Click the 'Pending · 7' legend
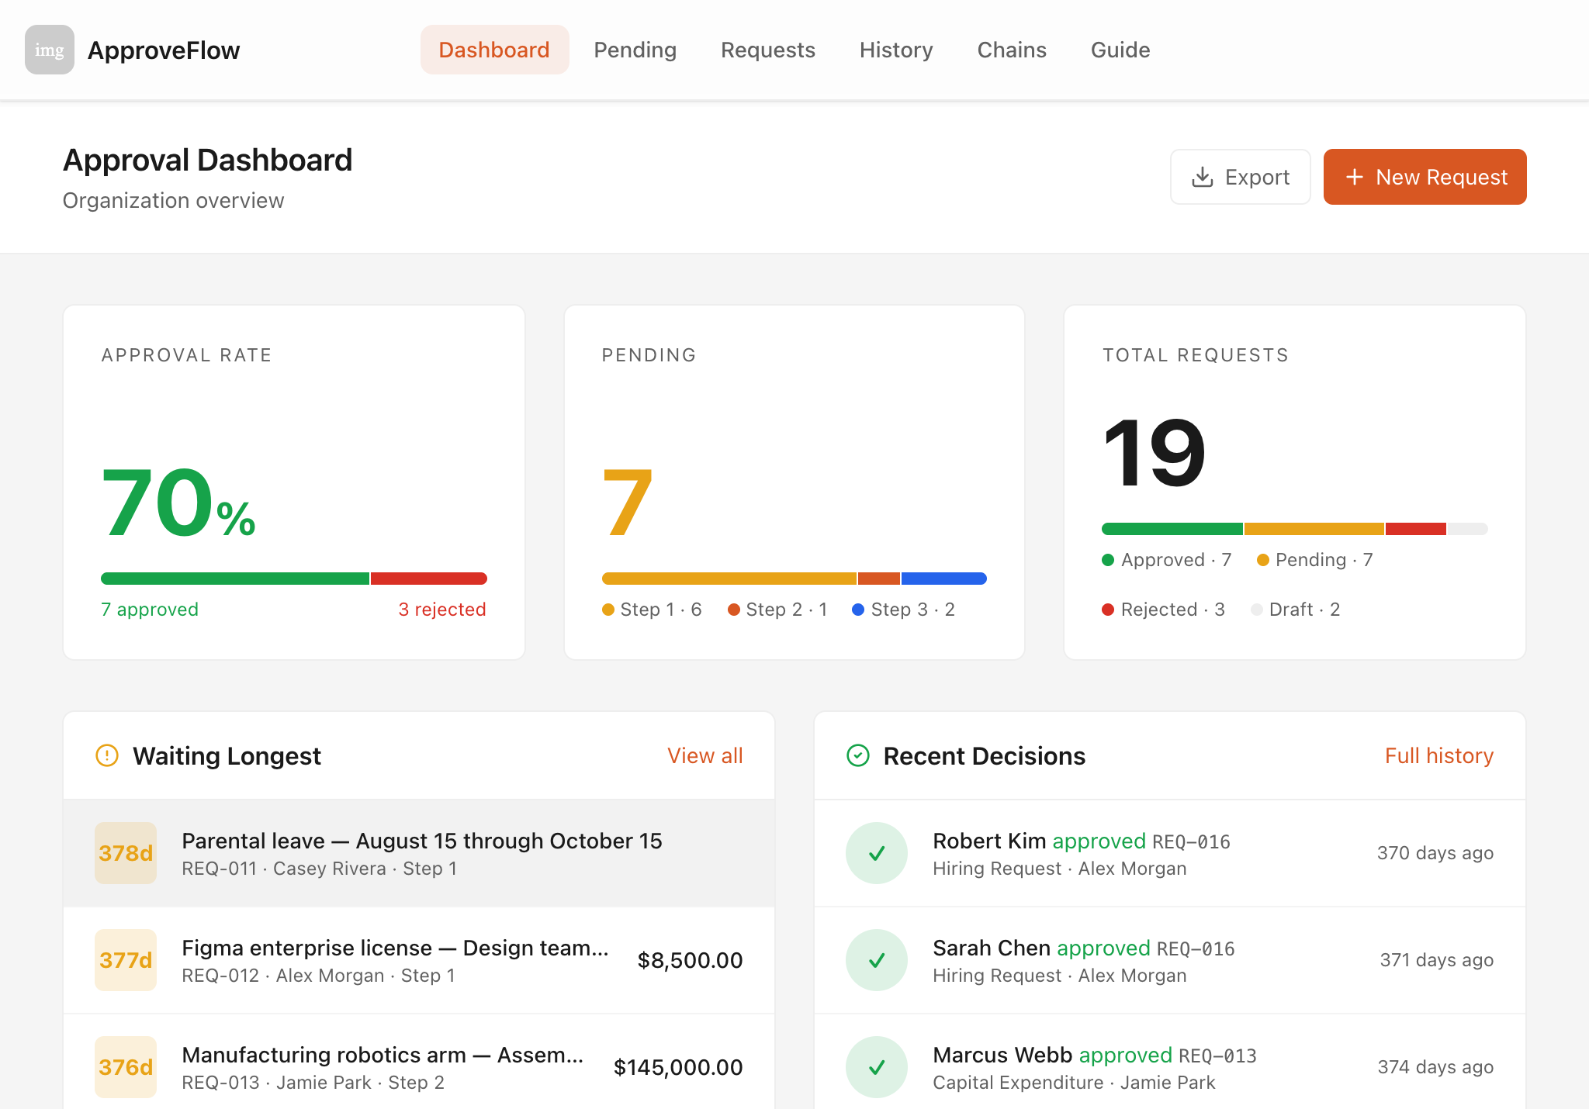The image size is (1589, 1109). pos(1315,560)
